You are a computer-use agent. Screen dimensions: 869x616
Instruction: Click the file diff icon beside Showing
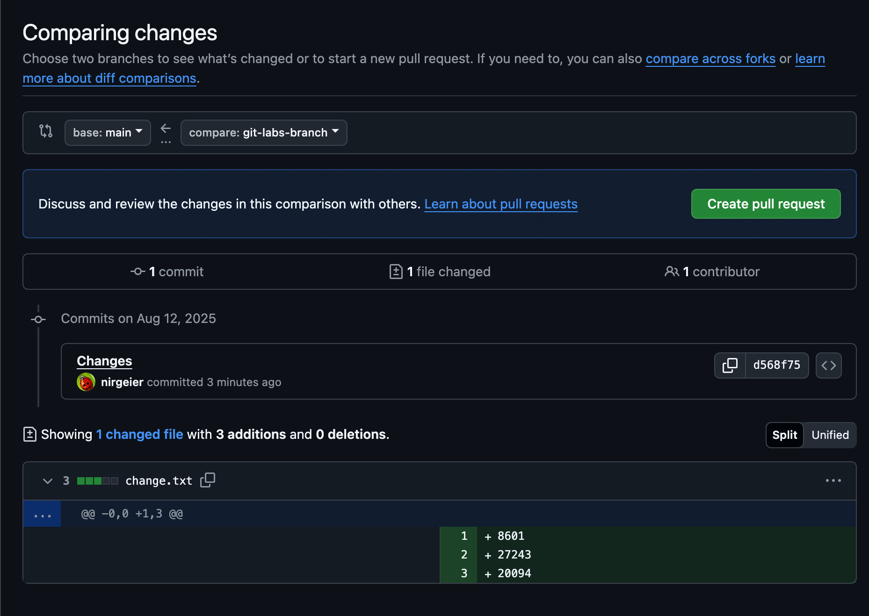coord(30,434)
